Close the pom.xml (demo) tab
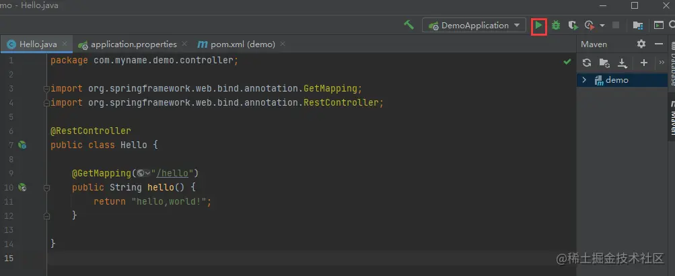This screenshot has width=675, height=276. [283, 44]
